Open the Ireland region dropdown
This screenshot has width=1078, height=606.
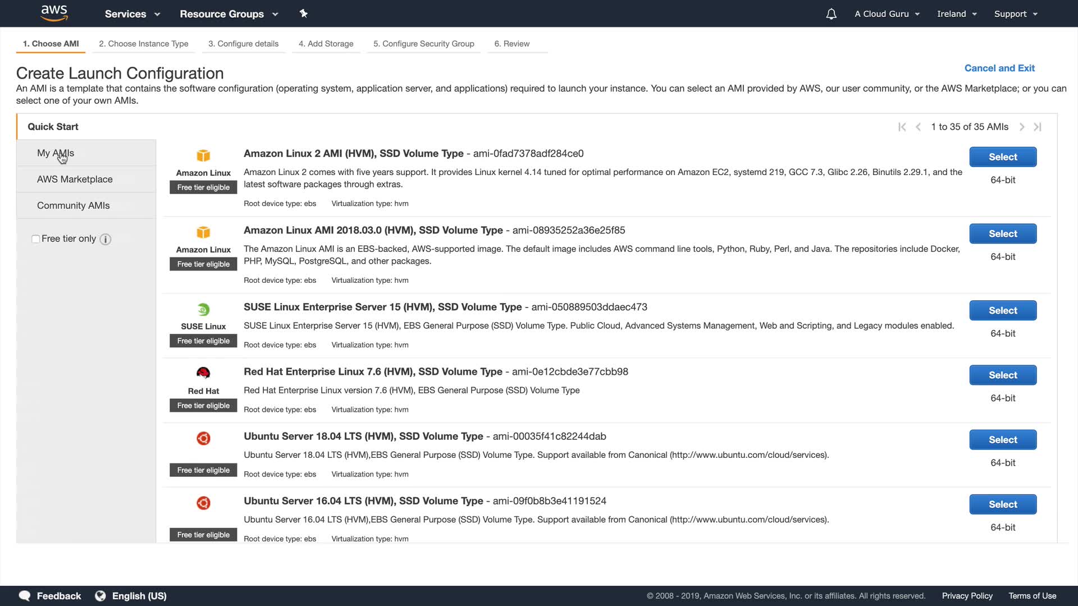tap(957, 14)
